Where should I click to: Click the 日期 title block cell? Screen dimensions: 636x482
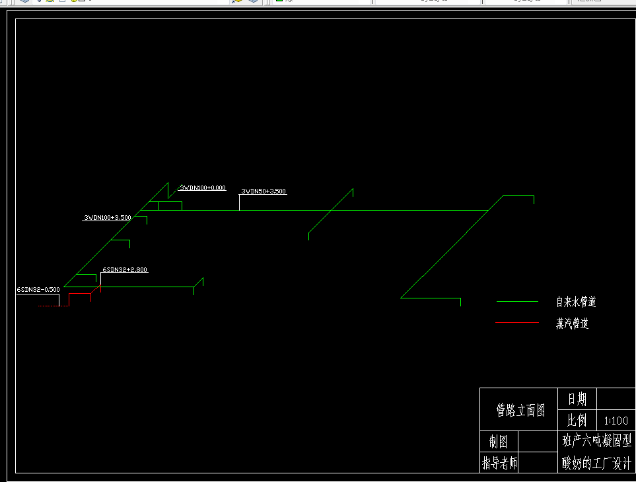(577, 399)
